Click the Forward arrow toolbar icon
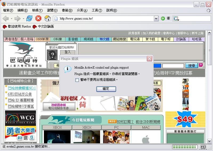The image size is (213, 151). [17, 19]
